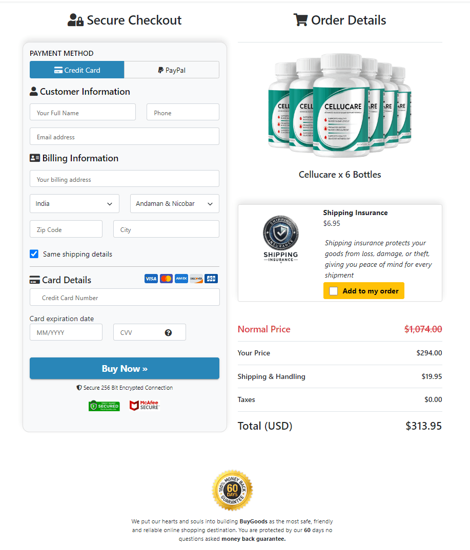The image size is (470, 550).
Task: Click the Mastercard payment icon
Action: coord(166,279)
